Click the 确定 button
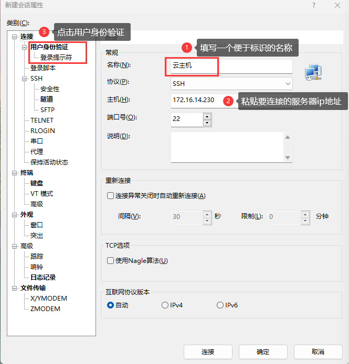Image resolution: width=349 pixels, height=364 pixels. 263,351
